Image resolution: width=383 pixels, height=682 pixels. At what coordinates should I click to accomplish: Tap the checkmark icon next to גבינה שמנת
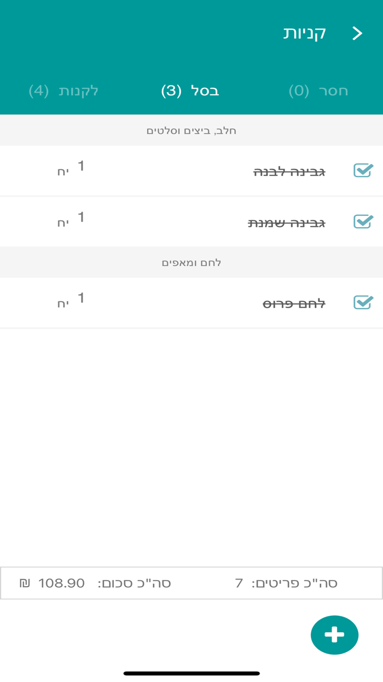[x=362, y=221]
